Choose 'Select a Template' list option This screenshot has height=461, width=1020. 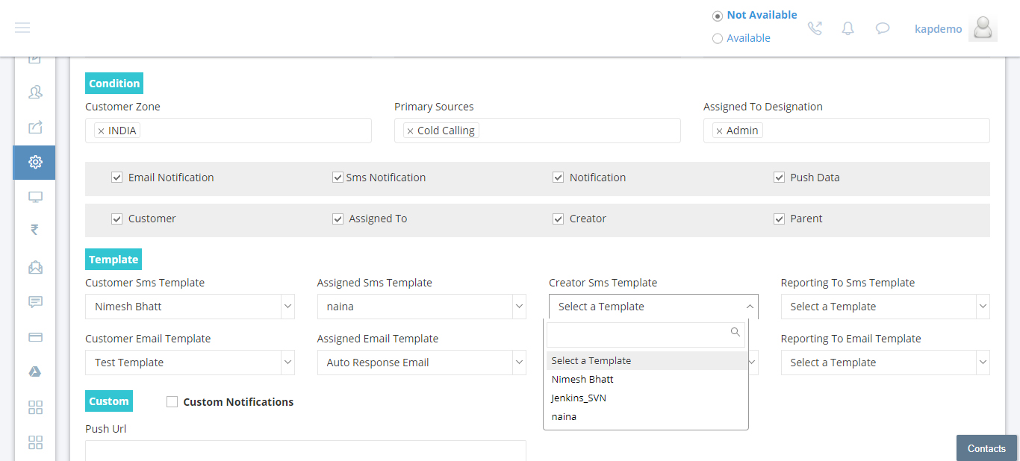(647, 360)
